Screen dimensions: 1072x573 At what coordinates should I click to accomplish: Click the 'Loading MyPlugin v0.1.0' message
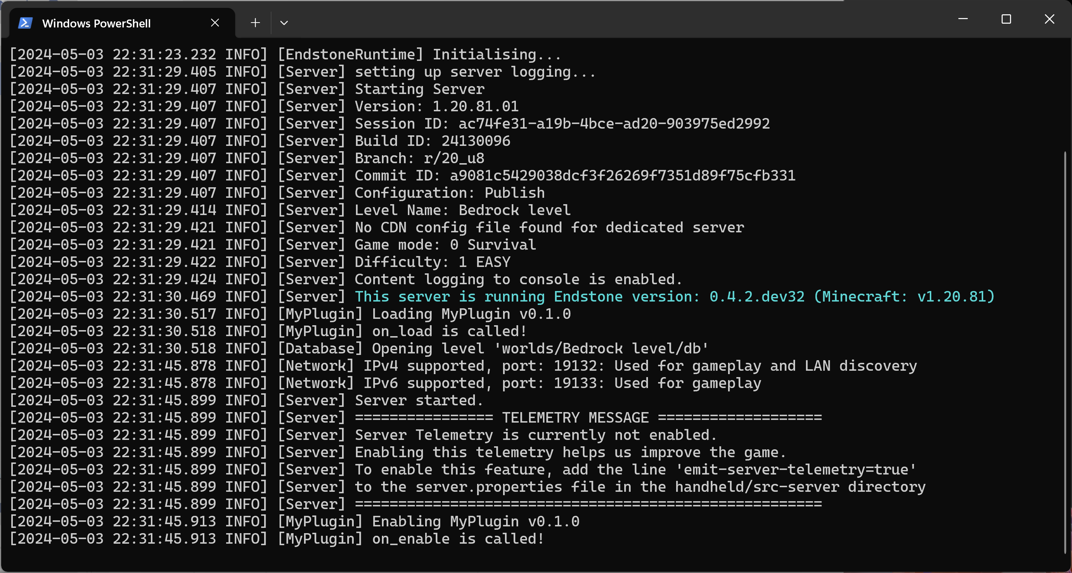[470, 314]
